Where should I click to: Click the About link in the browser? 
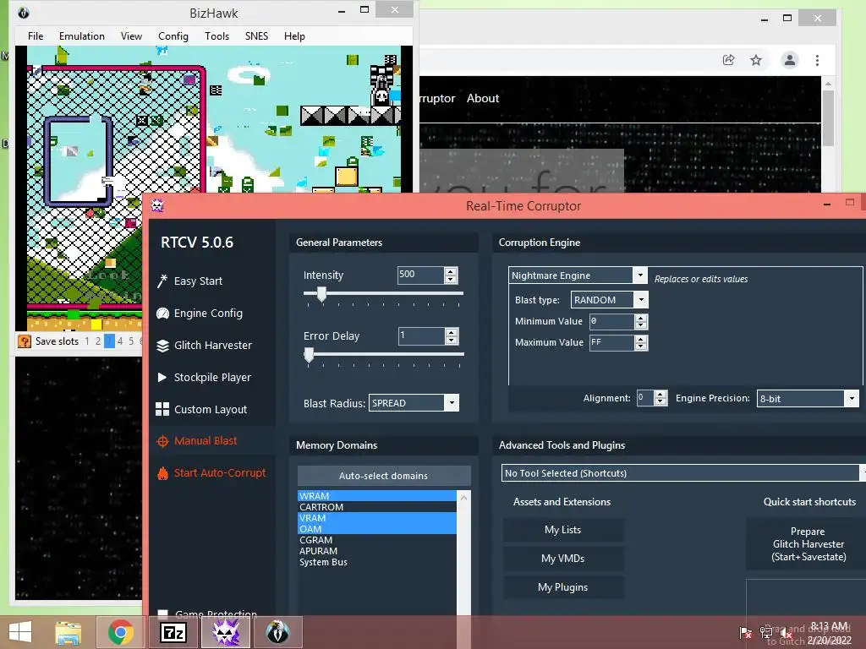tap(483, 98)
